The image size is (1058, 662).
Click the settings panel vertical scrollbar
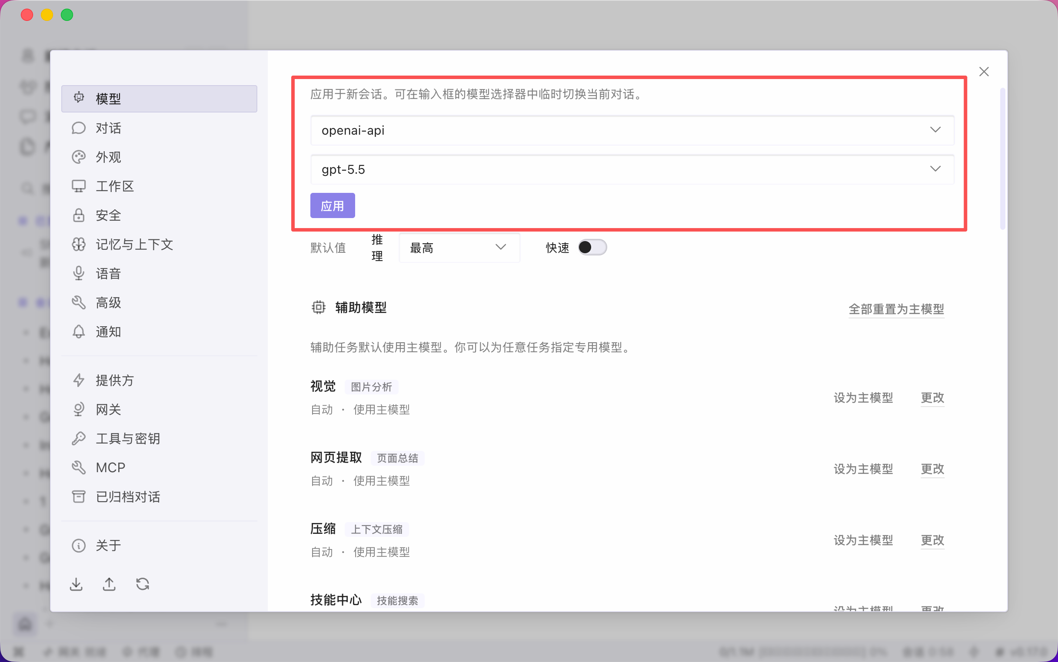pos(1002,159)
